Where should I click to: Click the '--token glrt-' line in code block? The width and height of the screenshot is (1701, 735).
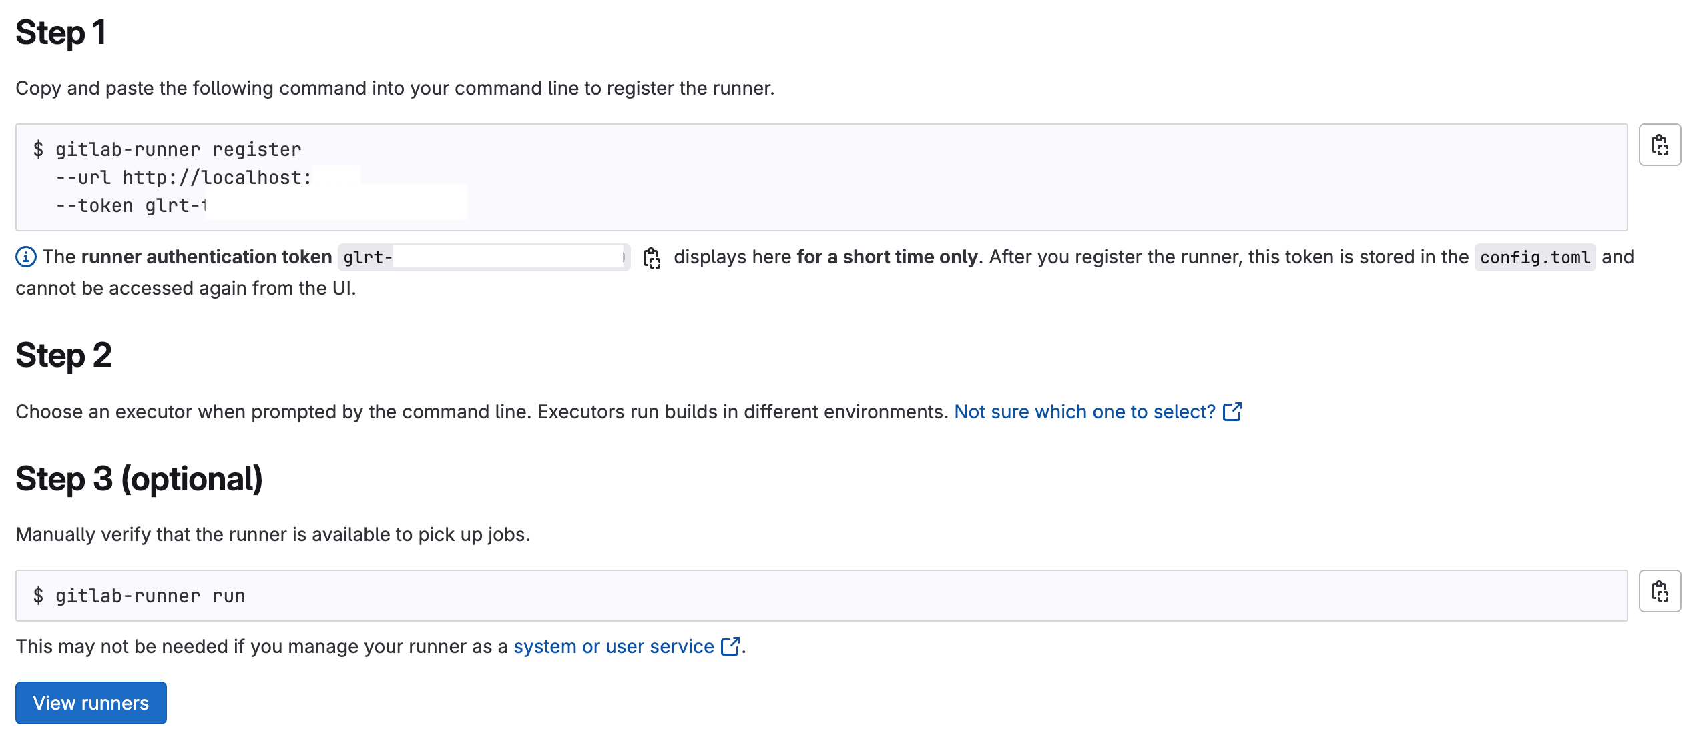click(x=132, y=205)
